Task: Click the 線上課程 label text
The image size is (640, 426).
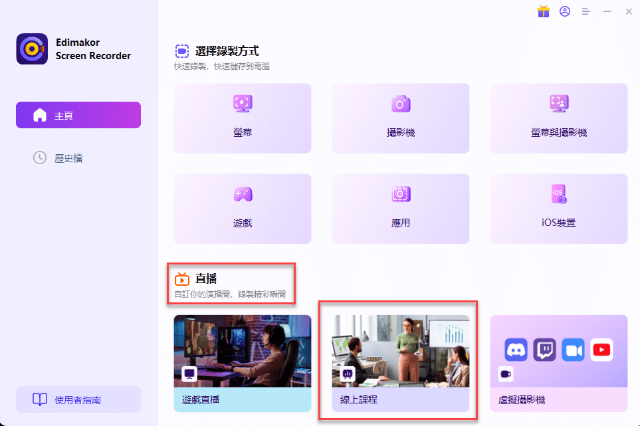Action: click(x=359, y=399)
